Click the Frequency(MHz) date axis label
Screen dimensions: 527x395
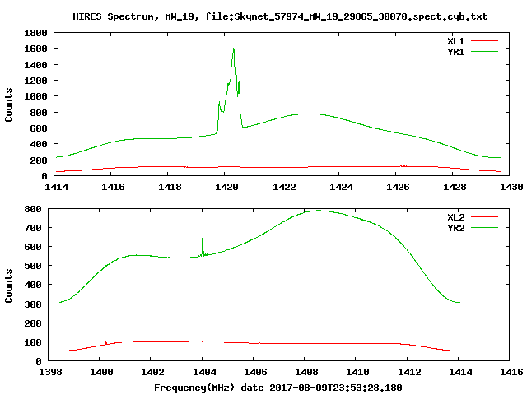coord(278,388)
